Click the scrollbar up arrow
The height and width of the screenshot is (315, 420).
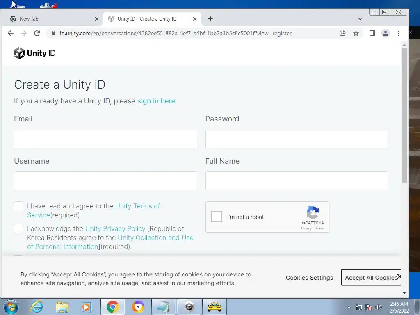(404, 45)
